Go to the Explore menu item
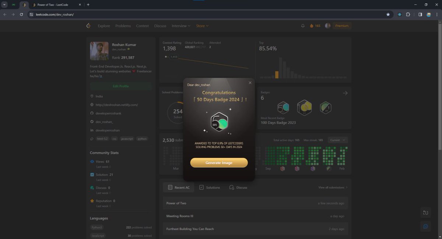442x239 pixels. click(x=104, y=26)
